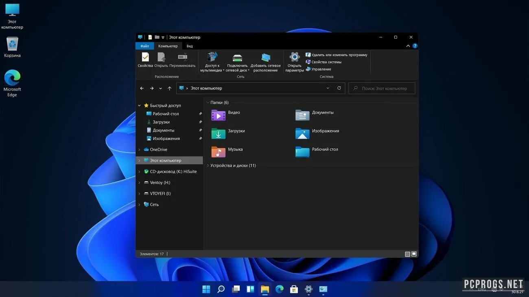Select the Microsoft Edge desktop shortcut

(x=12, y=83)
